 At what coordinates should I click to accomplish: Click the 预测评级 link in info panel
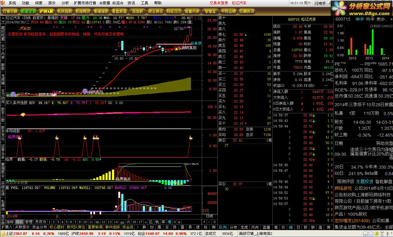pyautogui.click(x=345, y=181)
